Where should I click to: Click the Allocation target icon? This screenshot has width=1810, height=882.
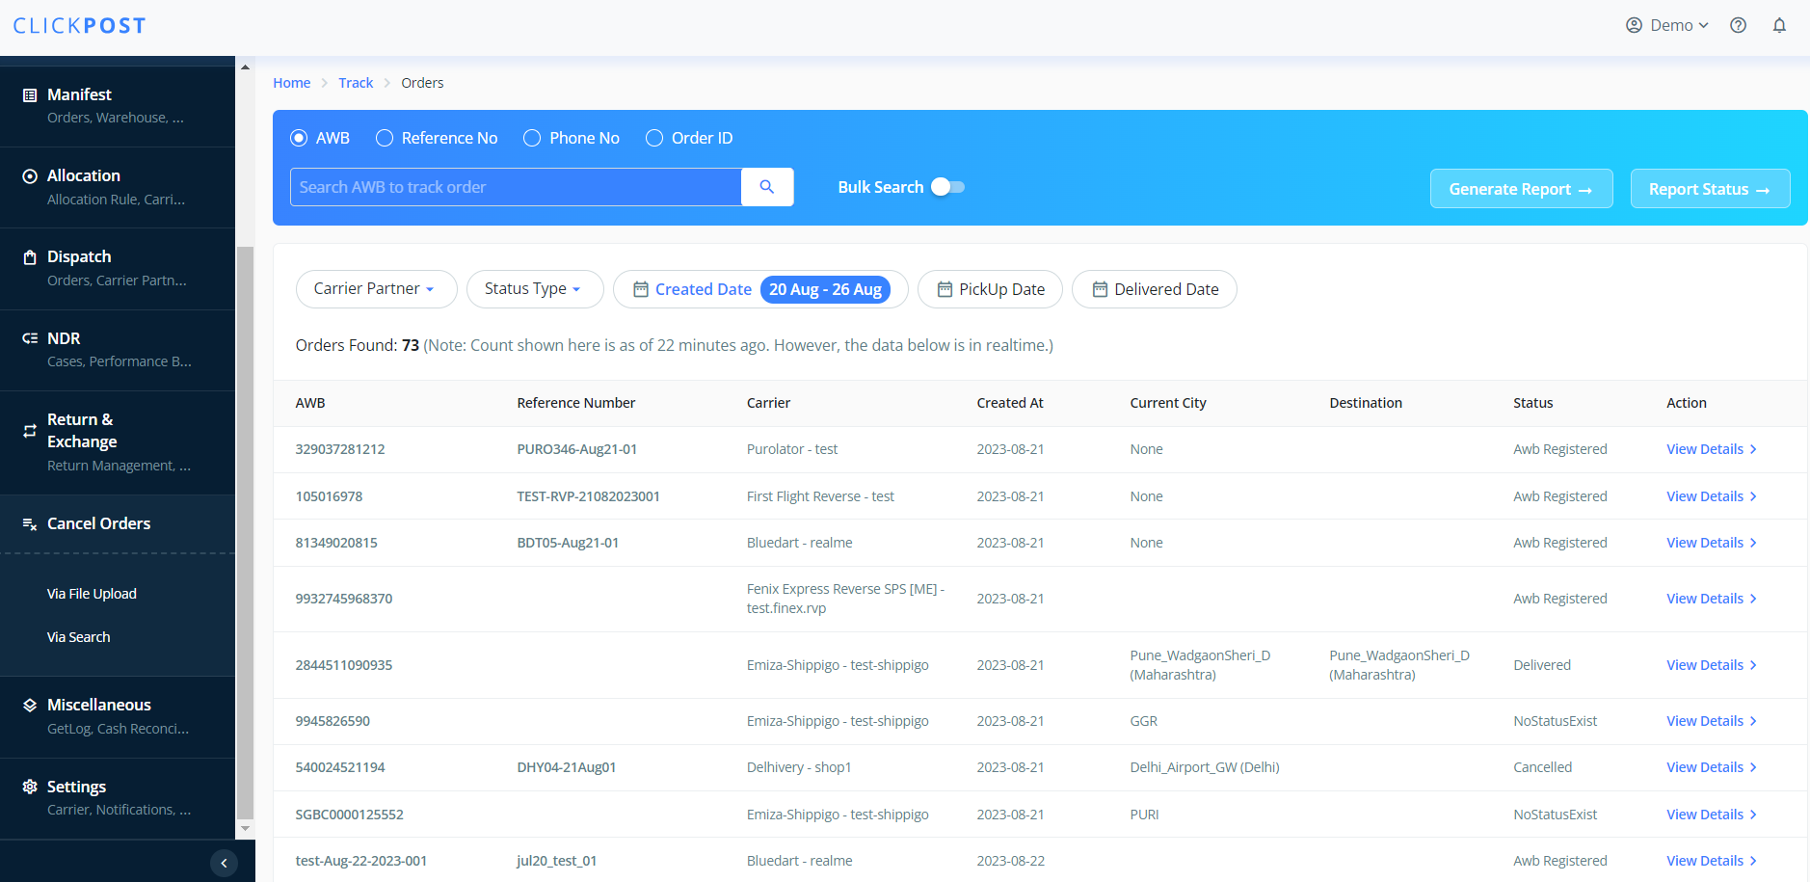pyautogui.click(x=30, y=176)
